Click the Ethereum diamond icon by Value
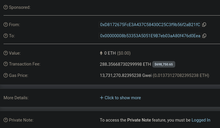The height and width of the screenshot is (128, 220). (101, 53)
